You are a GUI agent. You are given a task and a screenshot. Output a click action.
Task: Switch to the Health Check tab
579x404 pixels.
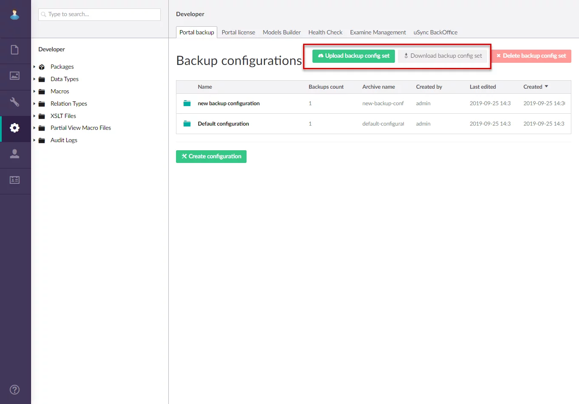pos(325,32)
